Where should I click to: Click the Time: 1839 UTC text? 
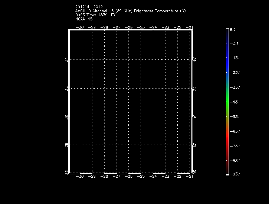(101, 15)
